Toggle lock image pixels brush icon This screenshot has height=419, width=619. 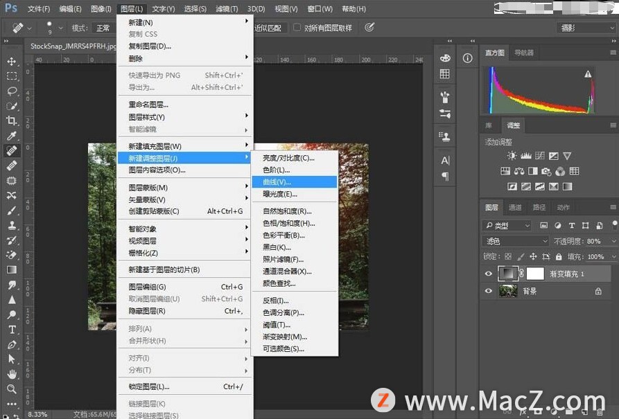pos(521,257)
